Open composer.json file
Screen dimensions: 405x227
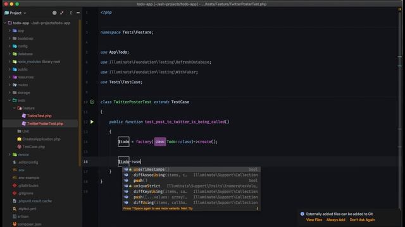coord(29,224)
